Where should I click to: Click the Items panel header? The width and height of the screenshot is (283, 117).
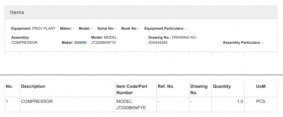tap(141, 12)
